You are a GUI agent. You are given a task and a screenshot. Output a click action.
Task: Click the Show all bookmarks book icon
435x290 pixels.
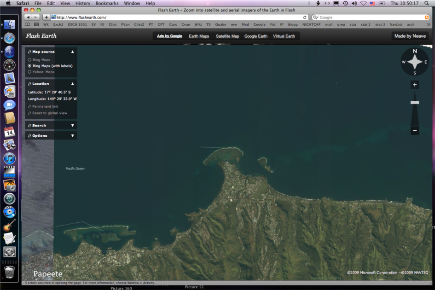[x=28, y=24]
